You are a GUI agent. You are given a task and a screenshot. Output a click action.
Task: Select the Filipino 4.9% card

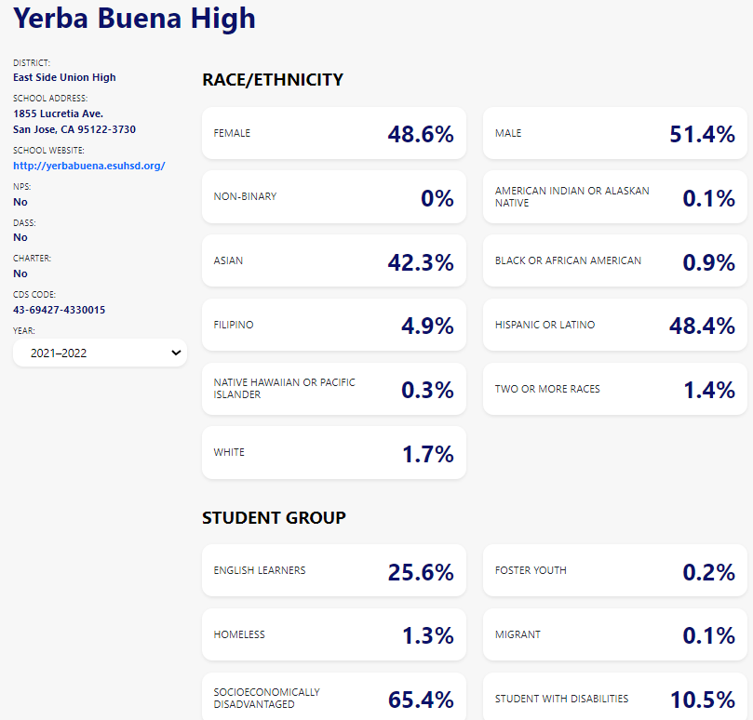[x=333, y=325]
